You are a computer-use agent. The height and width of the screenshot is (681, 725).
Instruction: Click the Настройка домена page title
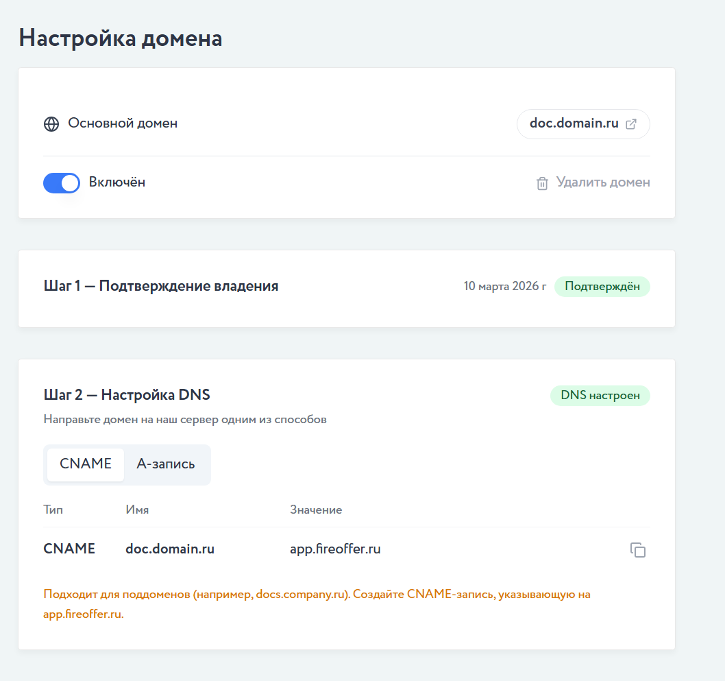coord(121,38)
